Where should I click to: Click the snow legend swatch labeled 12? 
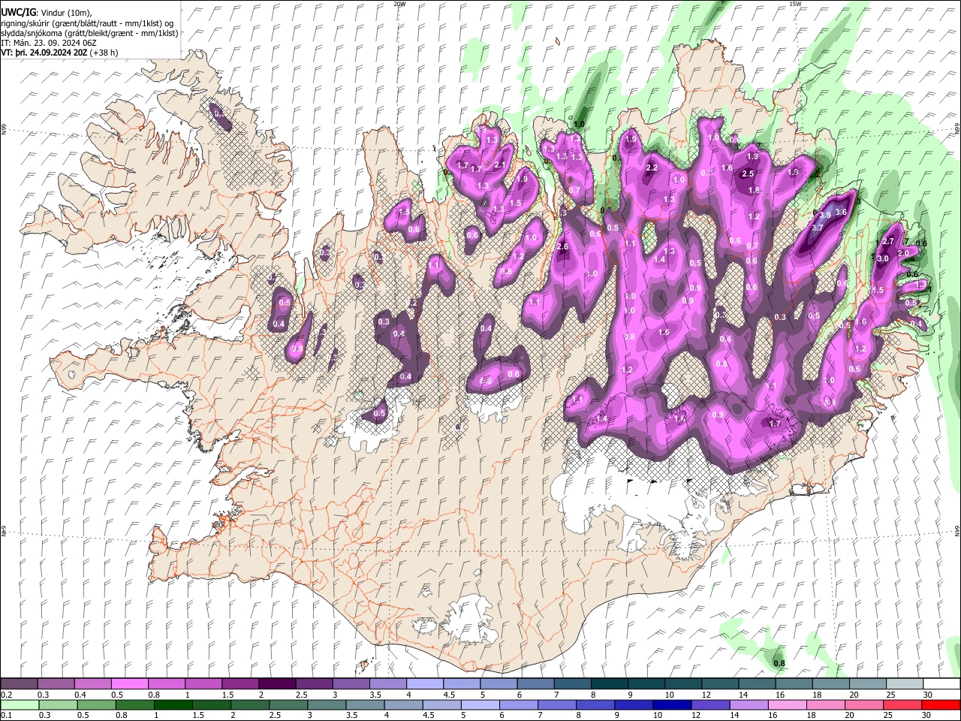[720, 683]
